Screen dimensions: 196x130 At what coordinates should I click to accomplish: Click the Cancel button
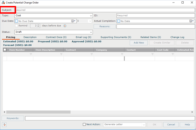click(171, 125)
